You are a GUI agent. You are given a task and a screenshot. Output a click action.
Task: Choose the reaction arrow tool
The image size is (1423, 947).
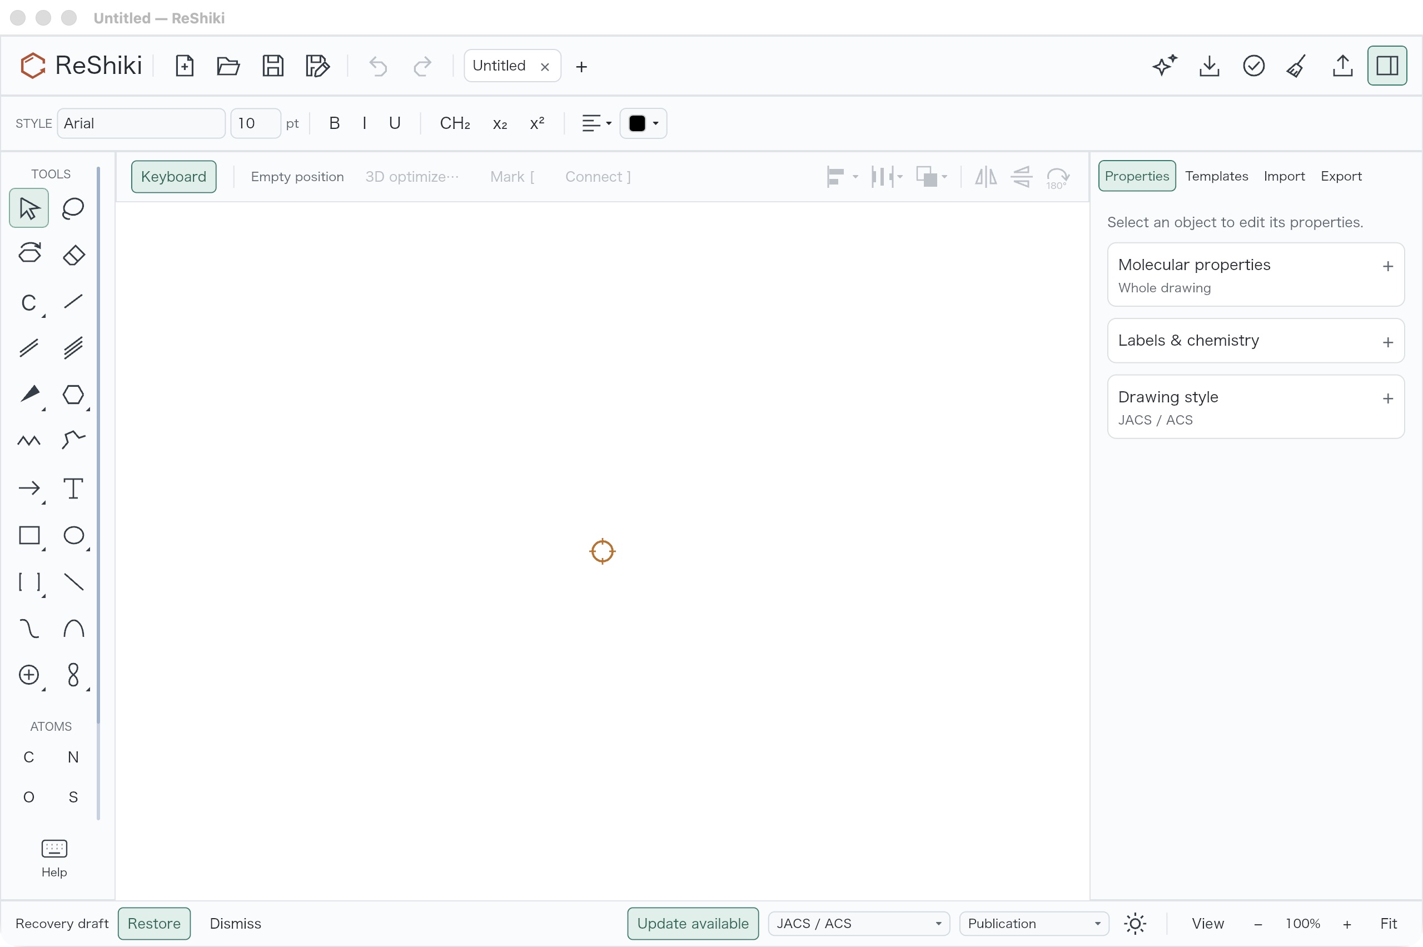29,488
